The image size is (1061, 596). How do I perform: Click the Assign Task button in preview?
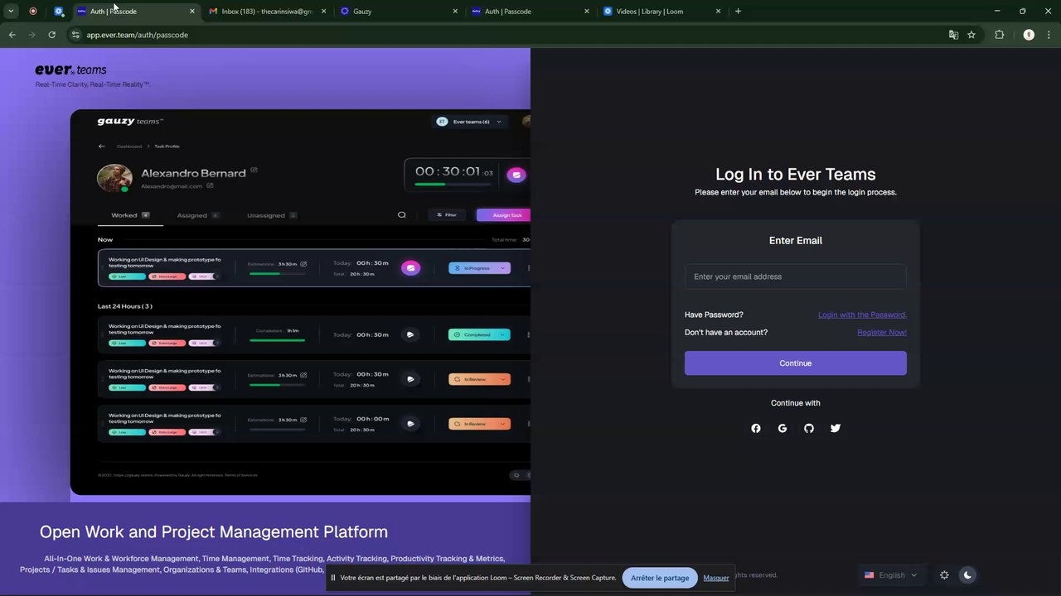[504, 215]
